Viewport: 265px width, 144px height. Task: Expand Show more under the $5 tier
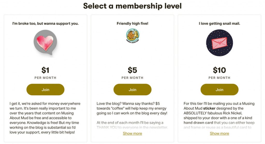[x=132, y=133]
